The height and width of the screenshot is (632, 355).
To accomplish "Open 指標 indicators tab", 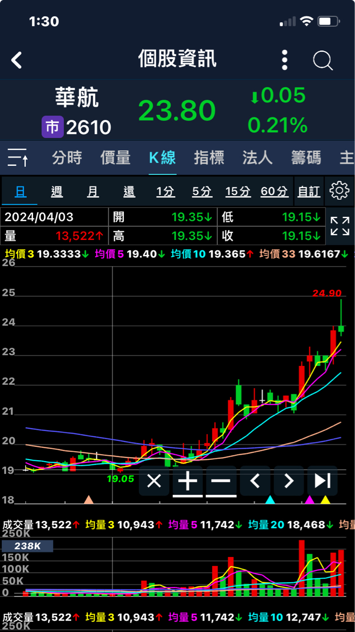I will [x=209, y=158].
